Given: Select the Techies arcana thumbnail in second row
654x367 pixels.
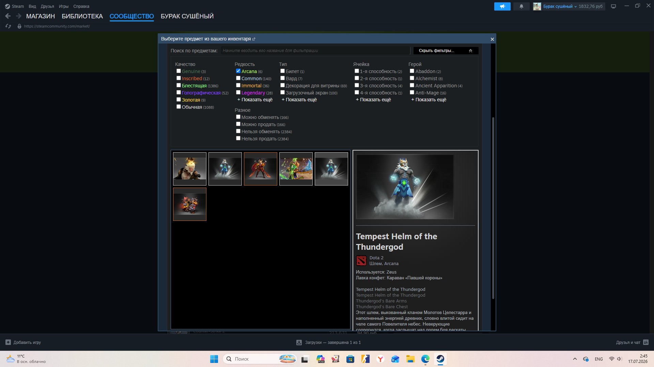Looking at the screenshot, I should coord(190,204).
